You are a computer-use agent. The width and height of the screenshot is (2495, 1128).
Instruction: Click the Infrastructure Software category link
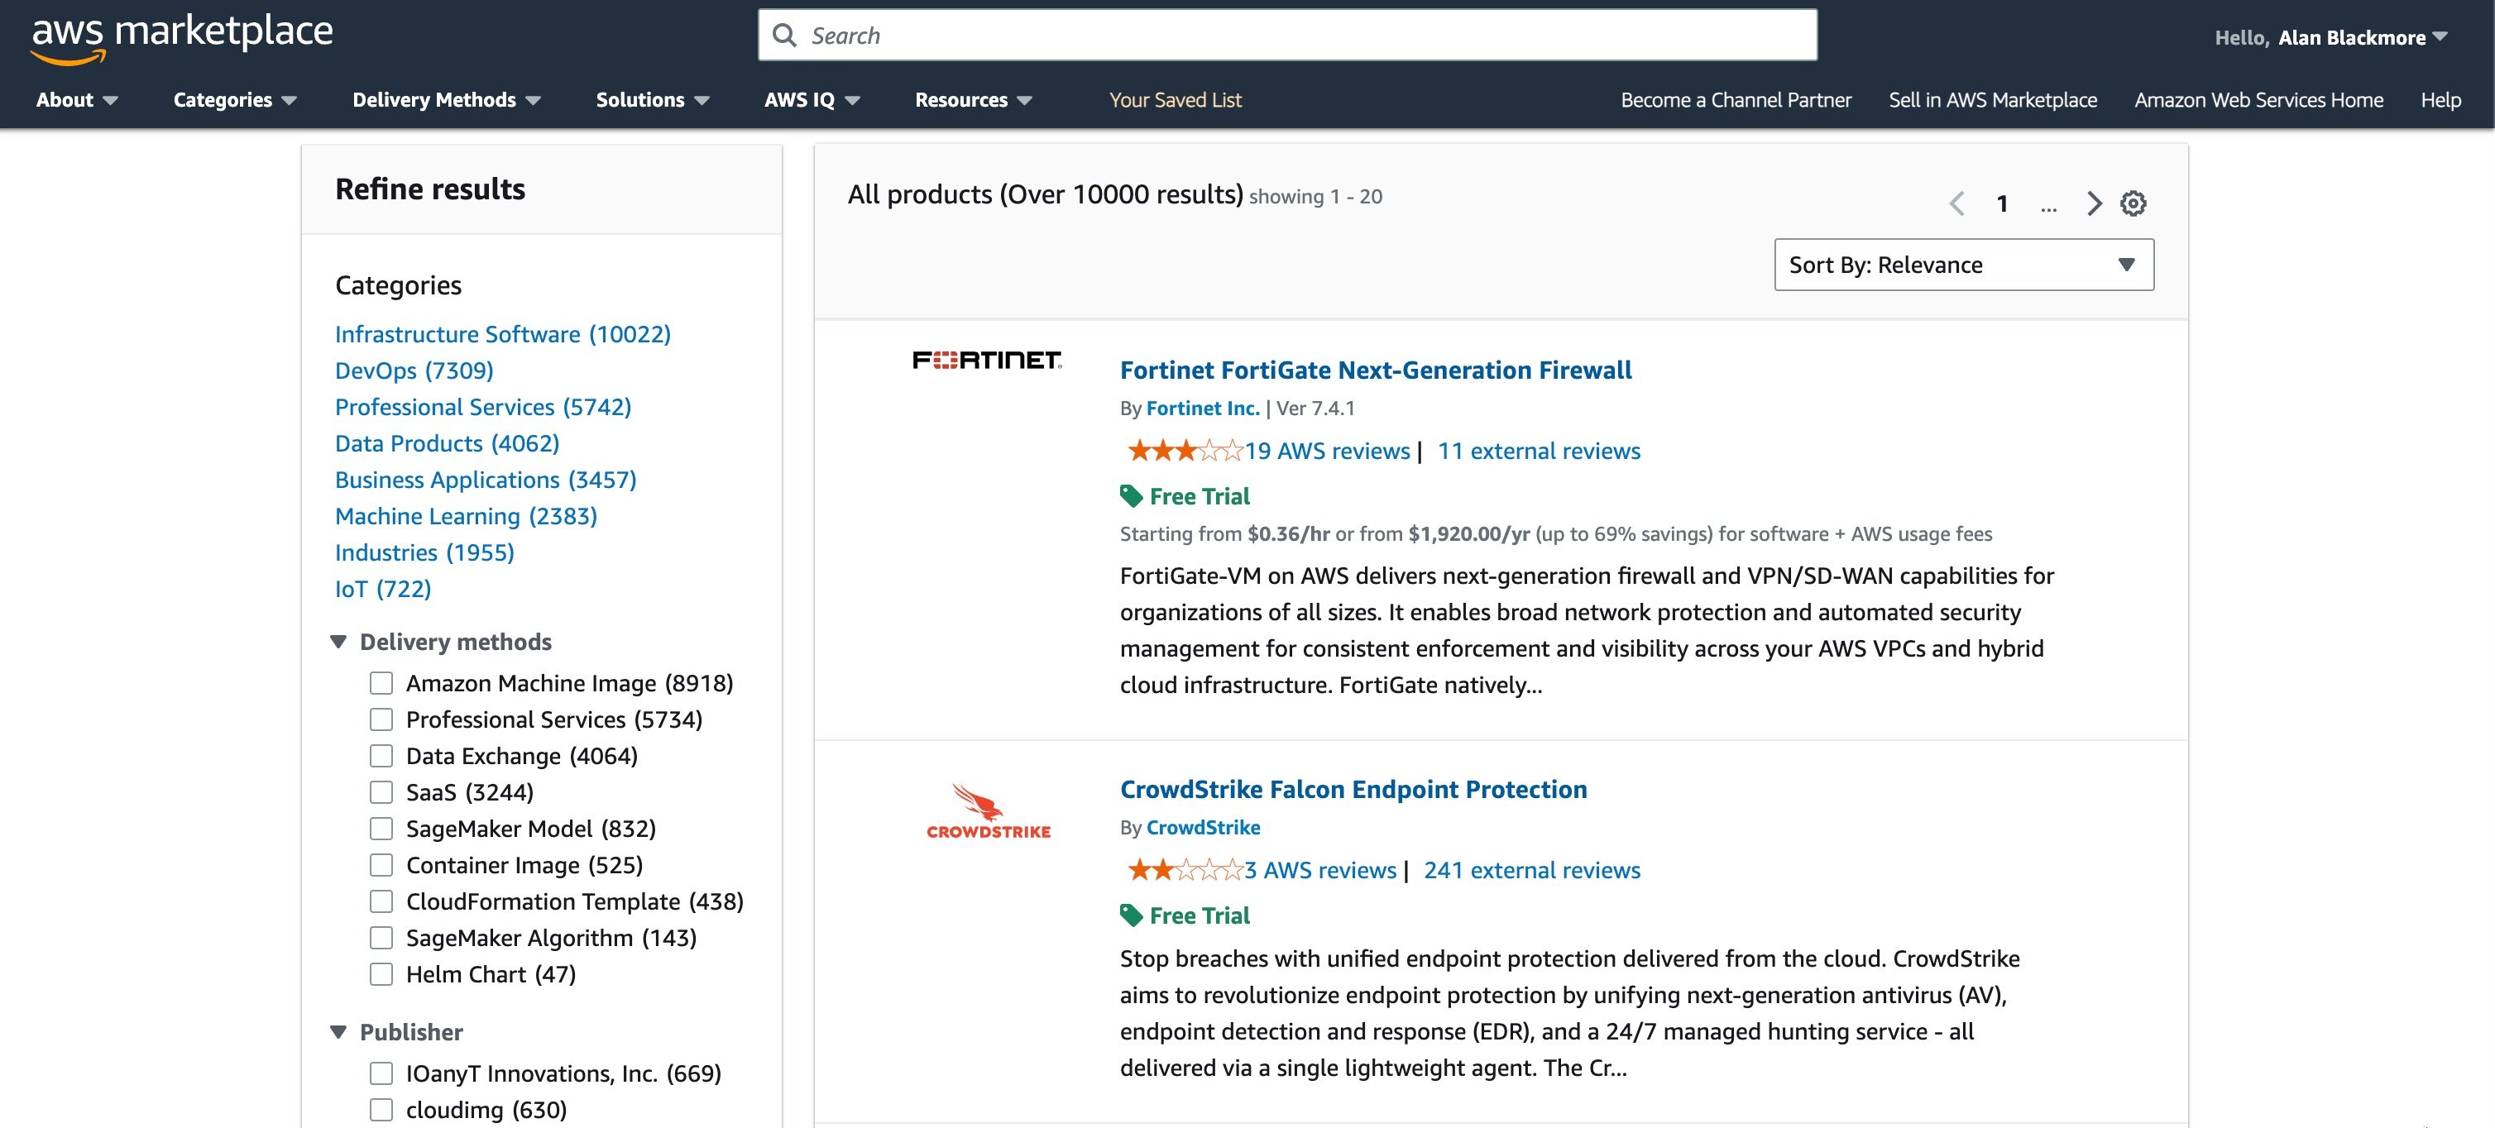501,334
